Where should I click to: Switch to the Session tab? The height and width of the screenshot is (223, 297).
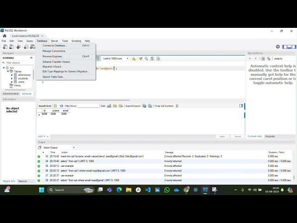coord(23,181)
